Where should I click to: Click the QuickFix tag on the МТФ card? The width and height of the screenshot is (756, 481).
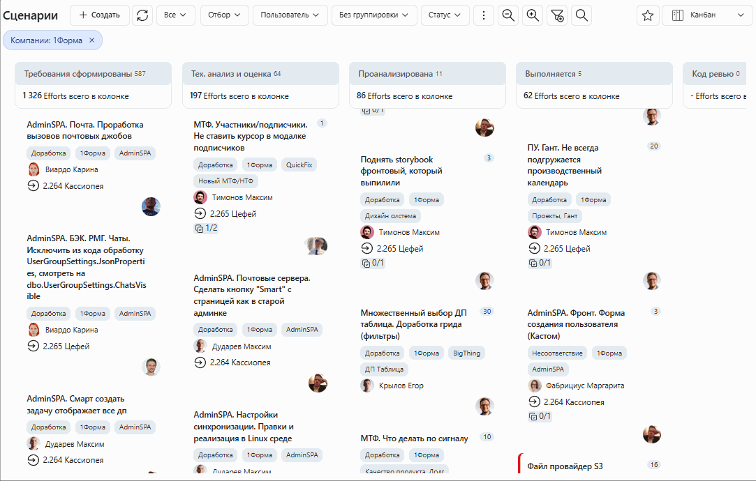299,165
